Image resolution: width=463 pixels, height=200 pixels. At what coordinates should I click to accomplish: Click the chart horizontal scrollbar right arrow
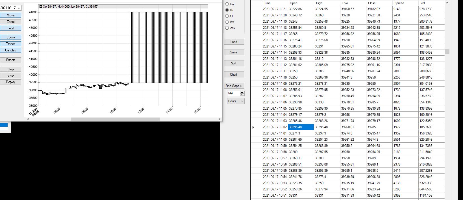tap(219, 119)
